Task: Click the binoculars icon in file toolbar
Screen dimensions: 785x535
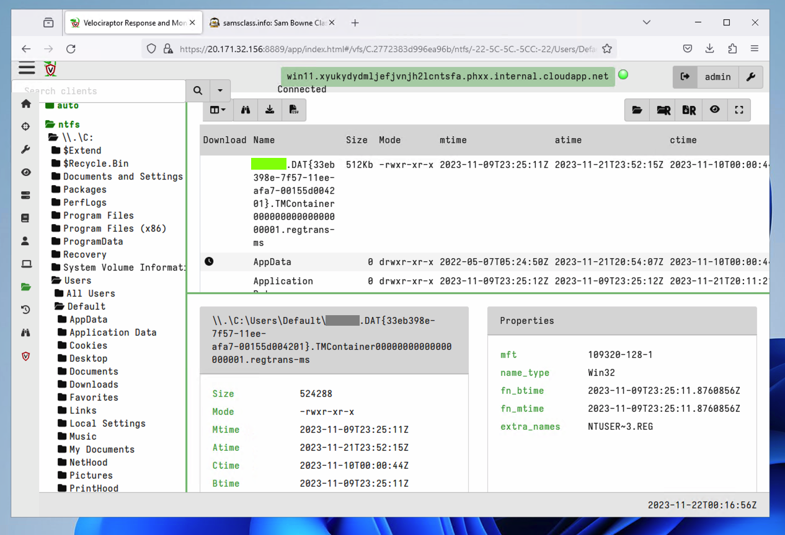Action: [x=246, y=110]
